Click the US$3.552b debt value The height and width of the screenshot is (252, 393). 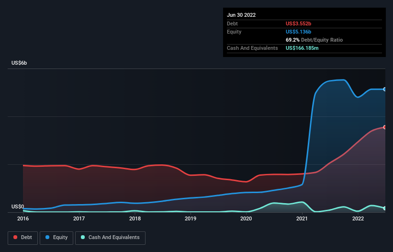[298, 23]
